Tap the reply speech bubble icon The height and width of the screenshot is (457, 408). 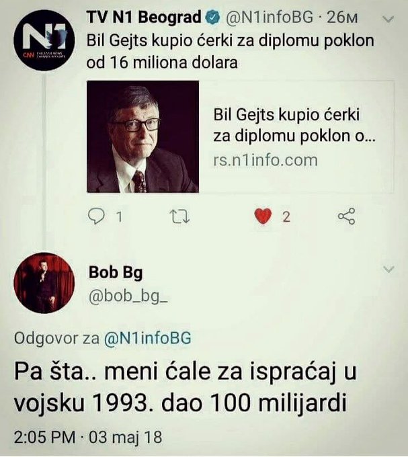(96, 216)
